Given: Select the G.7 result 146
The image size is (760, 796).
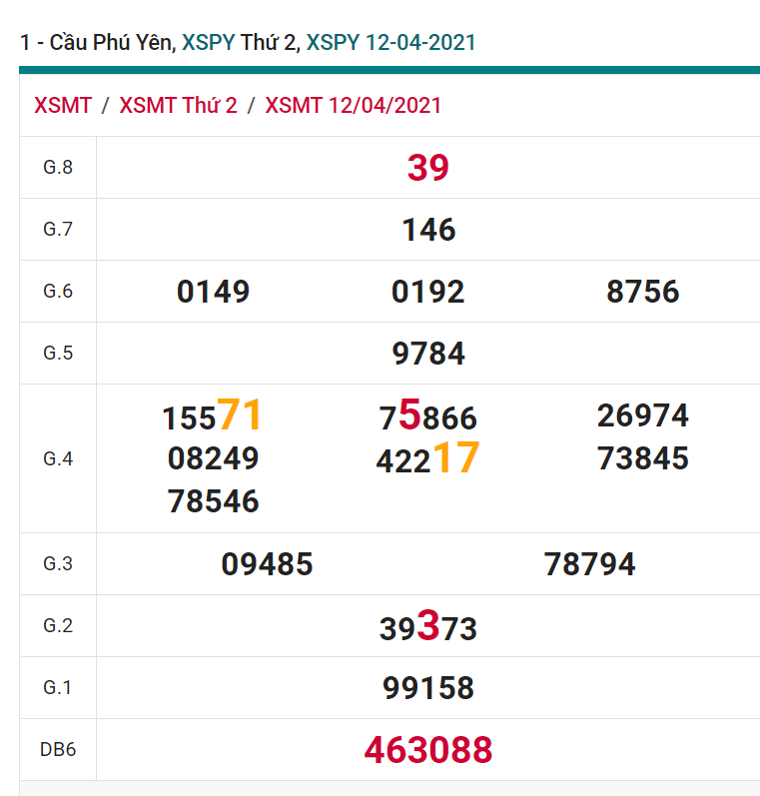Looking at the screenshot, I should pyautogui.click(x=428, y=230).
